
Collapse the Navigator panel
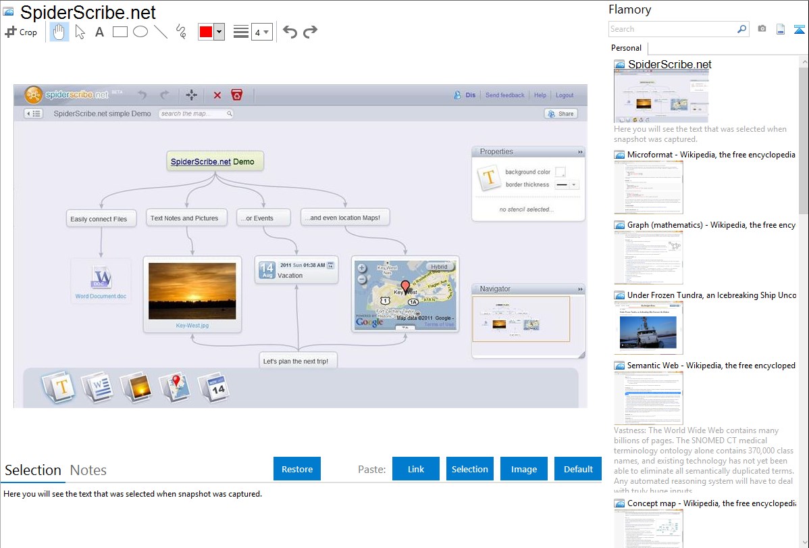pos(580,289)
